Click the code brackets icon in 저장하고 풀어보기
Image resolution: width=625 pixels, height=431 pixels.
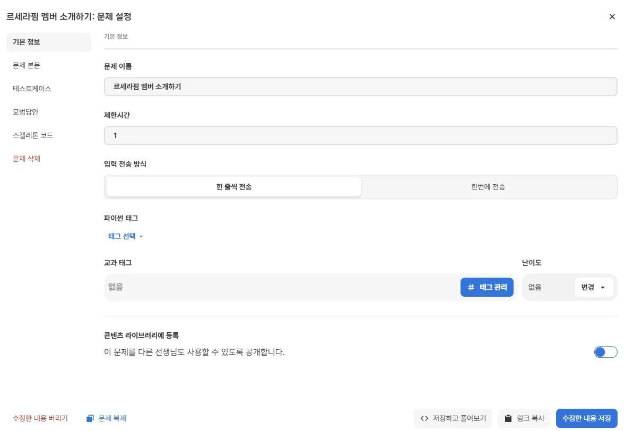pyautogui.click(x=424, y=418)
